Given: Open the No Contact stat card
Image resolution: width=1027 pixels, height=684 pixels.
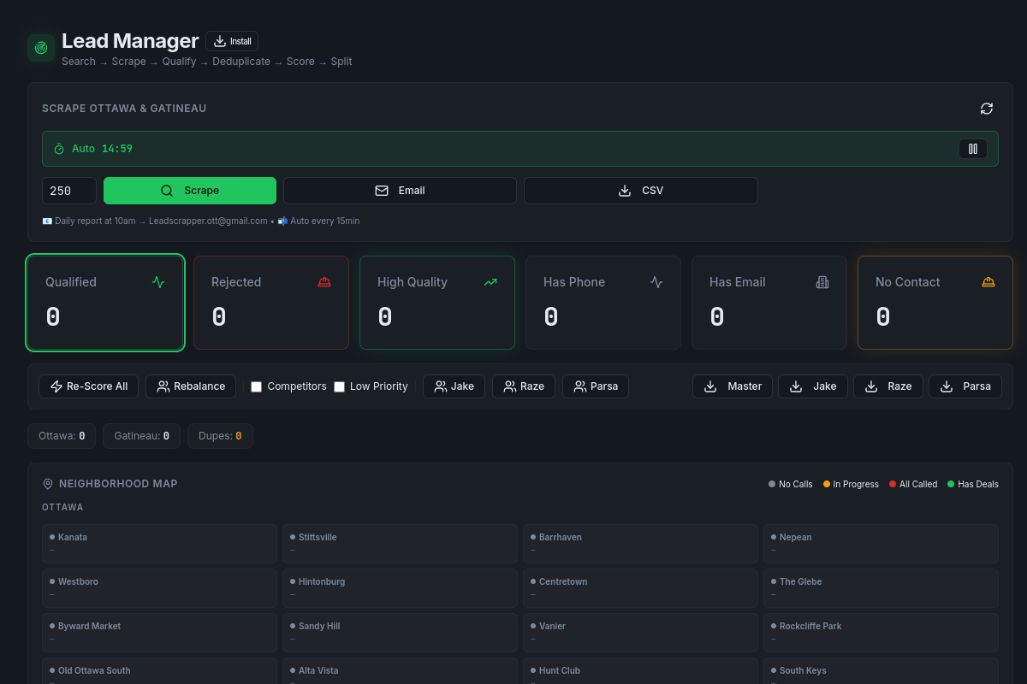Looking at the screenshot, I should (x=935, y=303).
